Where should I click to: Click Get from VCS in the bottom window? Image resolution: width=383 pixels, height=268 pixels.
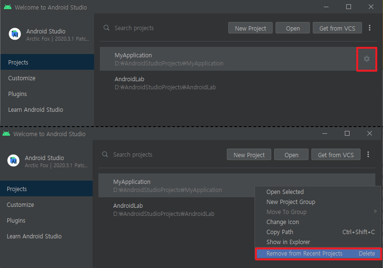tap(336, 155)
